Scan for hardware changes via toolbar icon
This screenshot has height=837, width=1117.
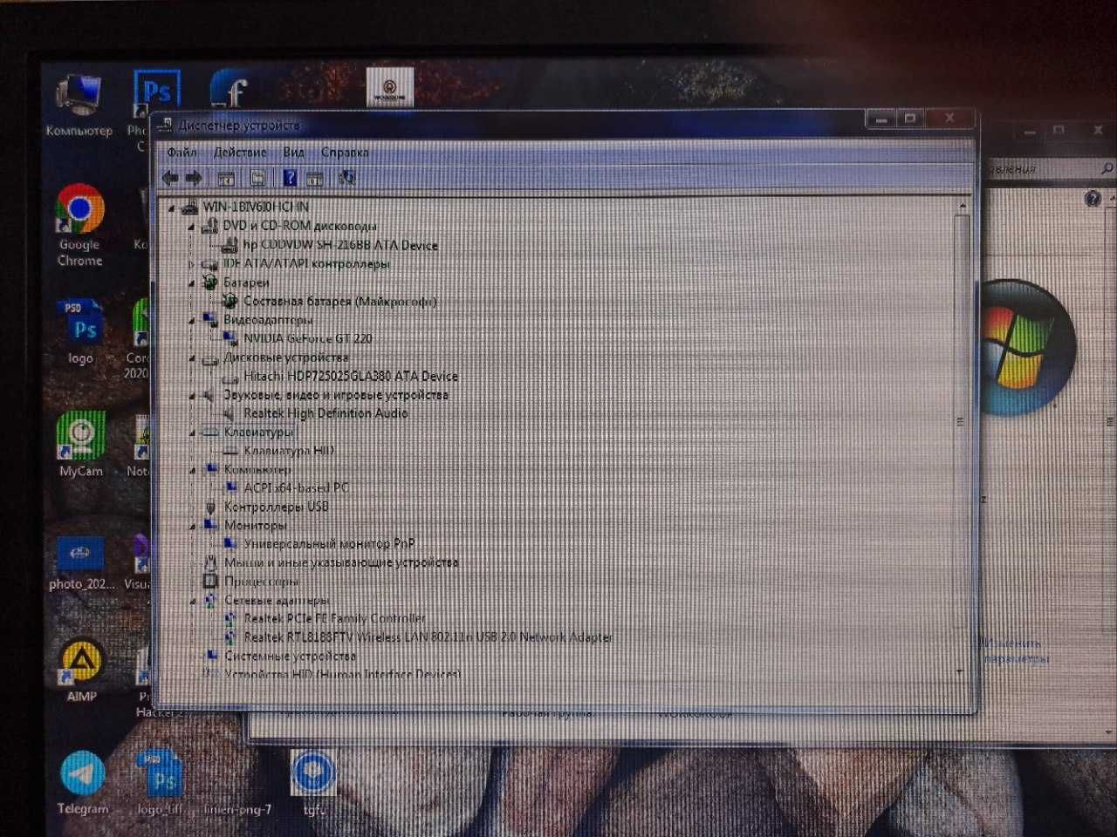346,178
